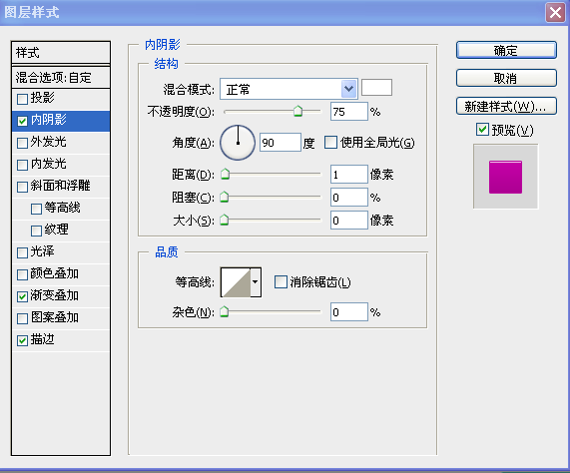Expand the 等高线 contour picker arrow
The width and height of the screenshot is (570, 473).
pyautogui.click(x=256, y=282)
